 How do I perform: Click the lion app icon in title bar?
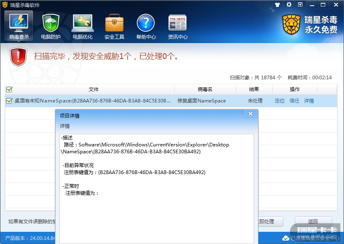pos(5,4)
